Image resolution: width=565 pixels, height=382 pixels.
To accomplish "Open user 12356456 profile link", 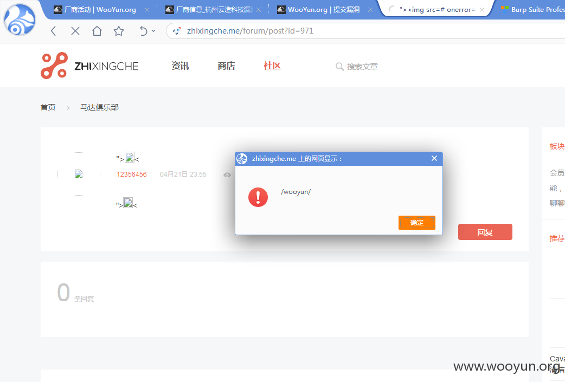I will pos(132,174).
